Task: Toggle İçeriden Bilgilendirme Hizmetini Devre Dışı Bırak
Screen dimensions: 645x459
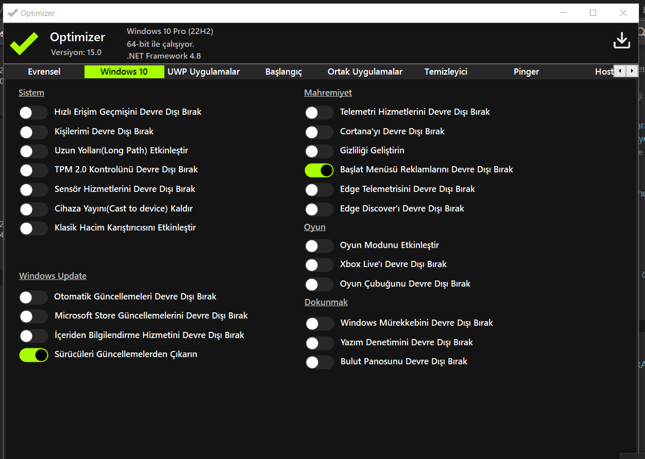Action: click(x=33, y=336)
